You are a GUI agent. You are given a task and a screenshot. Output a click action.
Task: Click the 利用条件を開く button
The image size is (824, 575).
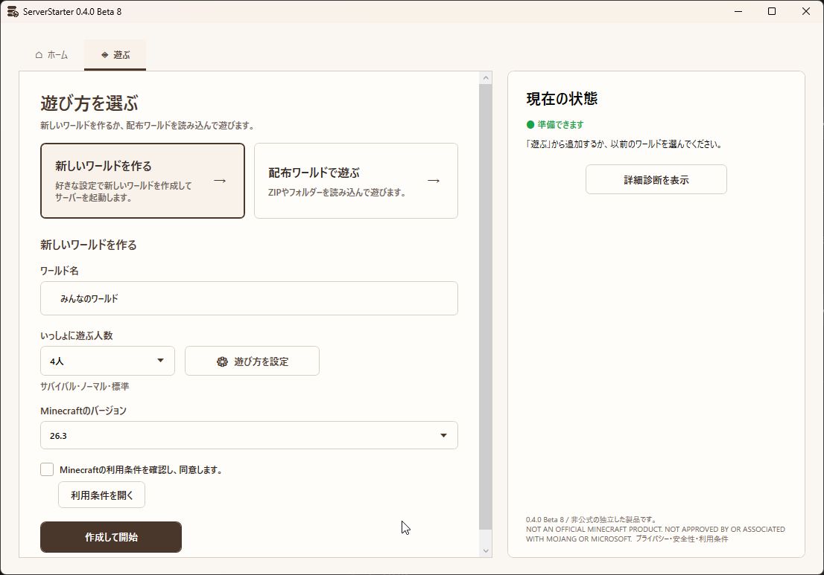pos(101,495)
